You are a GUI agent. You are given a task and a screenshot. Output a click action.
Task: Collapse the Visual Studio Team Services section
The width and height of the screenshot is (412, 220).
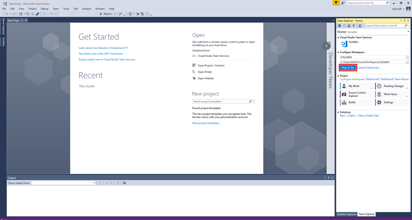[338, 38]
